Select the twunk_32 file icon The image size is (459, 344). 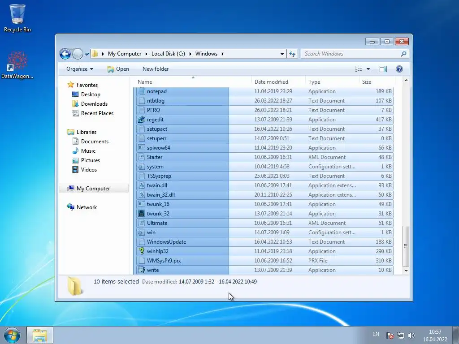click(141, 214)
